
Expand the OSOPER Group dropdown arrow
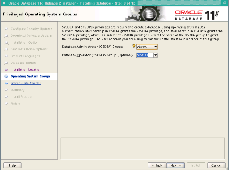(156, 55)
